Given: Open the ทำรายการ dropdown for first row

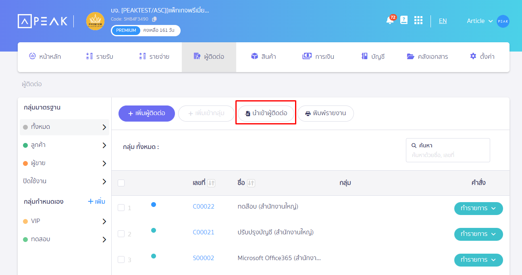Looking at the screenshot, I should coord(478,208).
